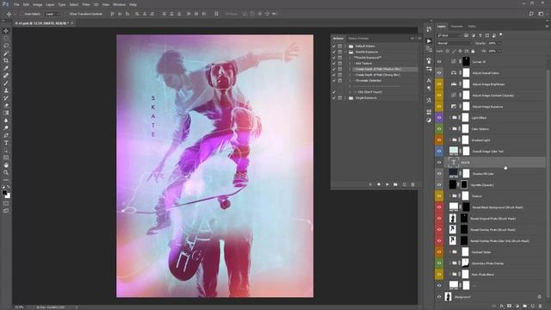Select the Pen tool
Image resolution: width=551 pixels, height=310 pixels.
point(6,135)
